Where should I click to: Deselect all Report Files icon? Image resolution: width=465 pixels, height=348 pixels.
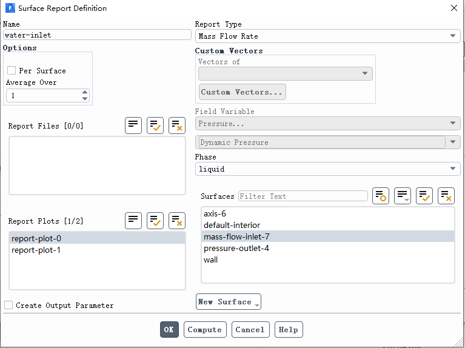pyautogui.click(x=177, y=125)
